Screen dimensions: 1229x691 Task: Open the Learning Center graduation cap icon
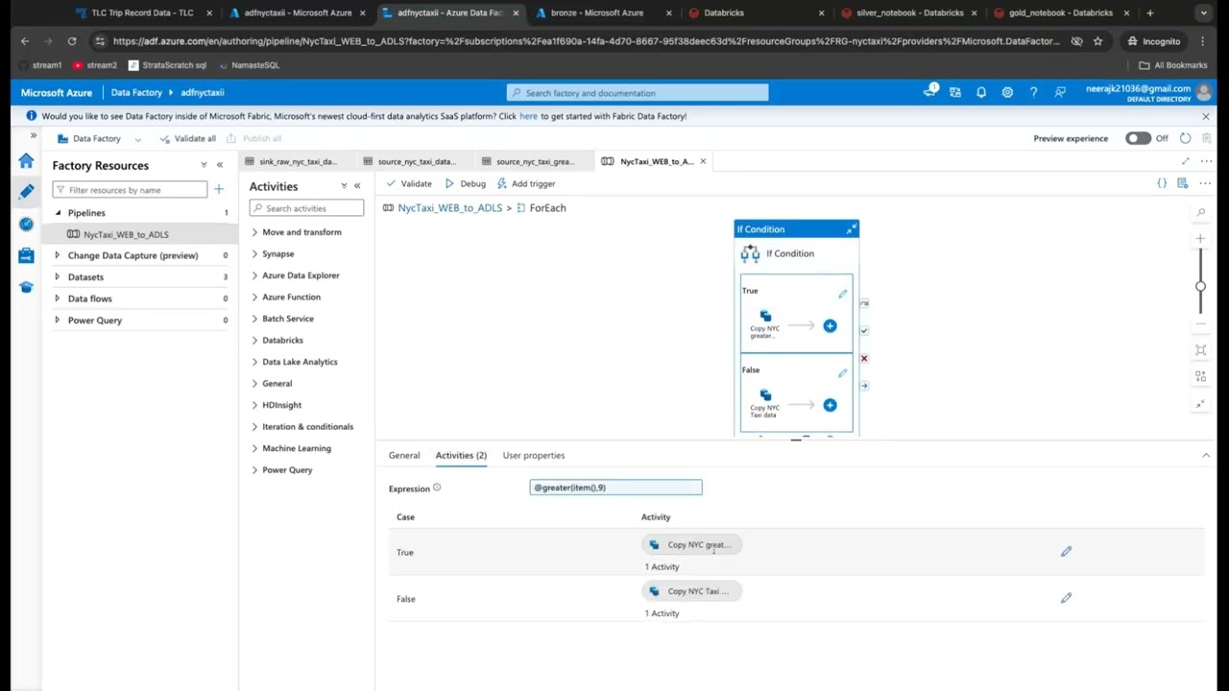tap(26, 287)
